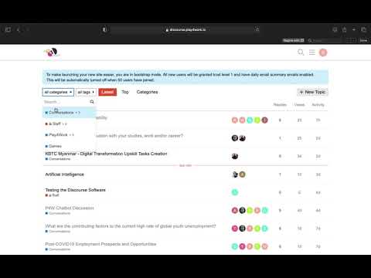
Task: Open all tags dropdown
Action: click(x=86, y=92)
